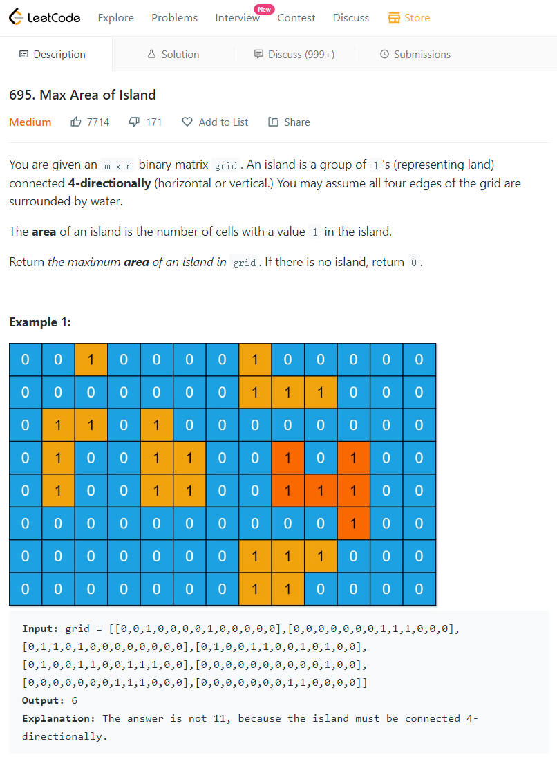Open the Interview menu item

(x=238, y=17)
